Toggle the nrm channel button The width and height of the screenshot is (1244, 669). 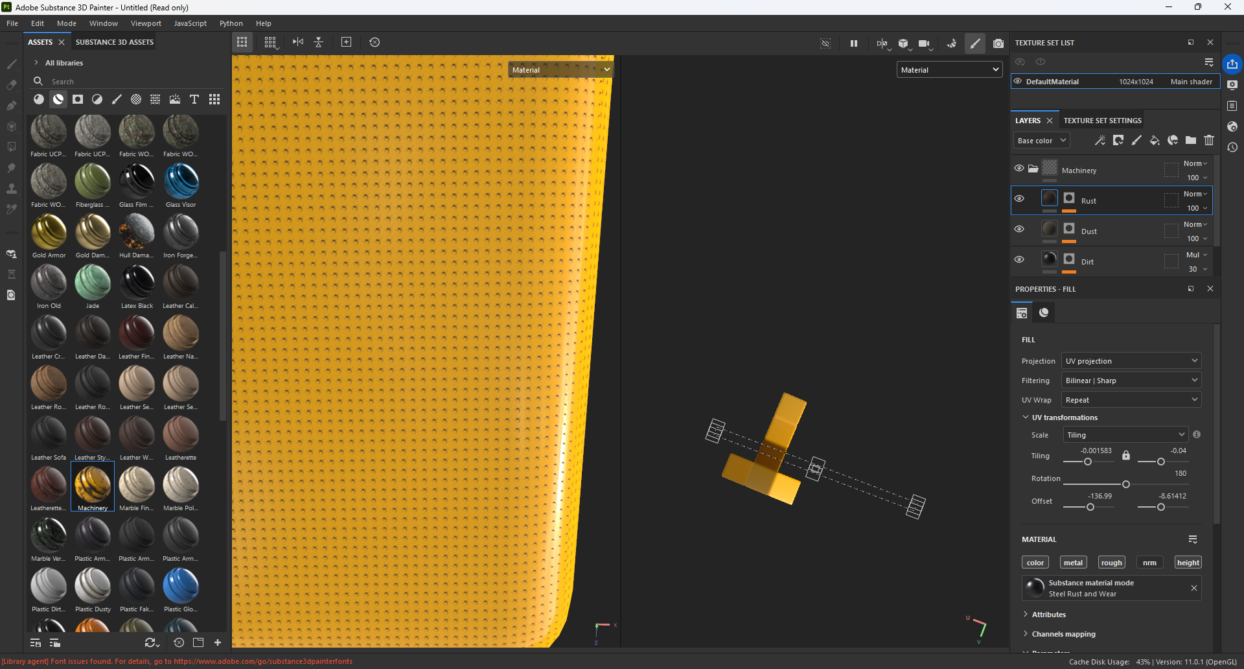[x=1149, y=563]
